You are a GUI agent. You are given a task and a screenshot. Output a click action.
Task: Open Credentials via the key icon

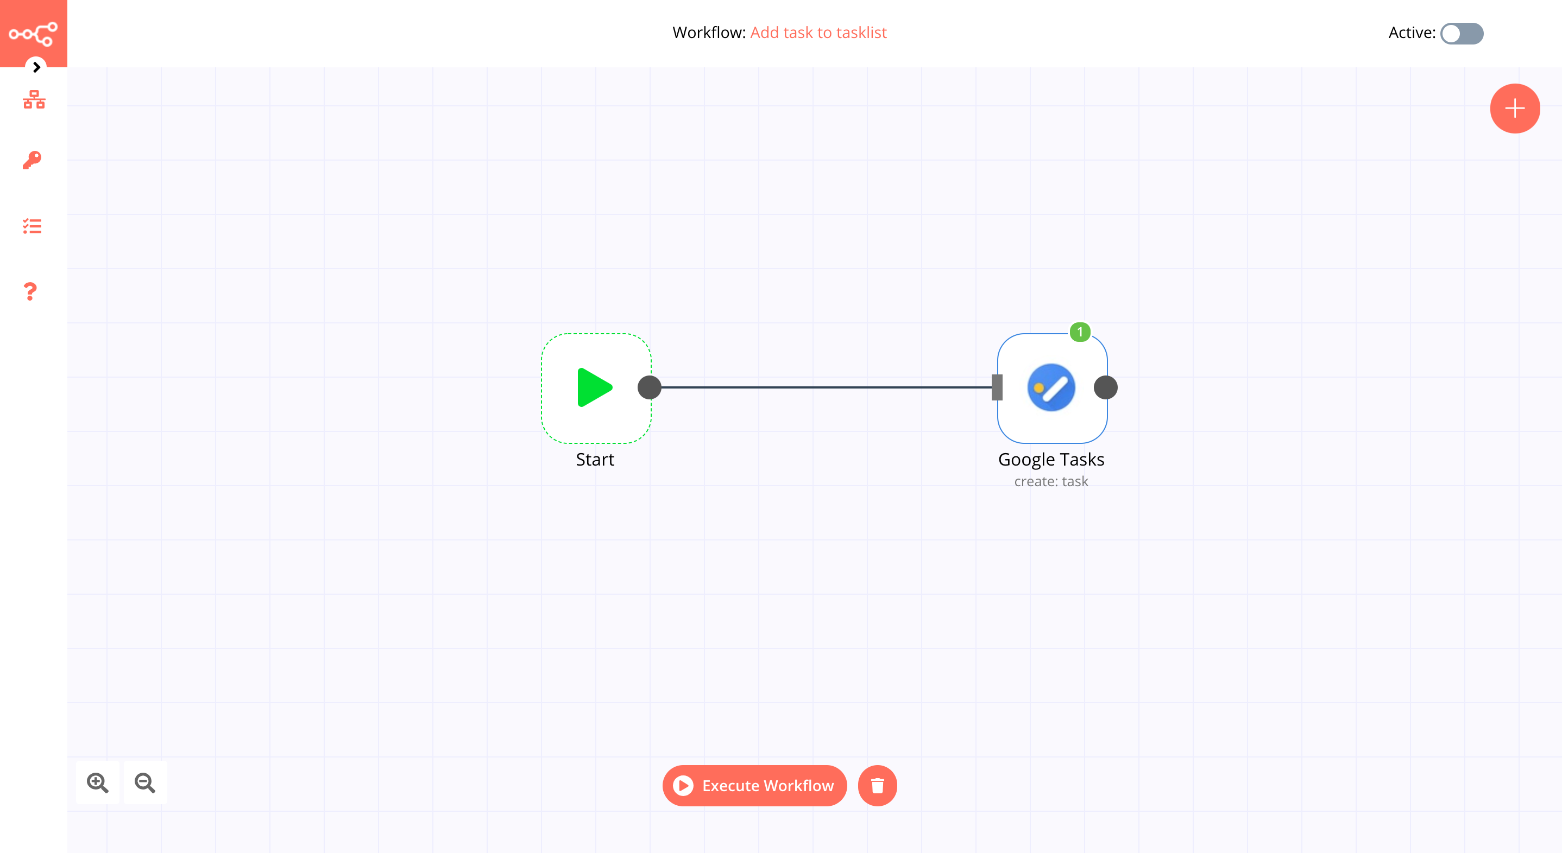33,161
